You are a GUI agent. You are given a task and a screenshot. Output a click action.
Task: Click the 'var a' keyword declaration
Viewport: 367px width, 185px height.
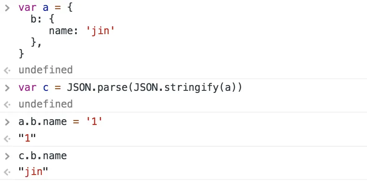33,8
